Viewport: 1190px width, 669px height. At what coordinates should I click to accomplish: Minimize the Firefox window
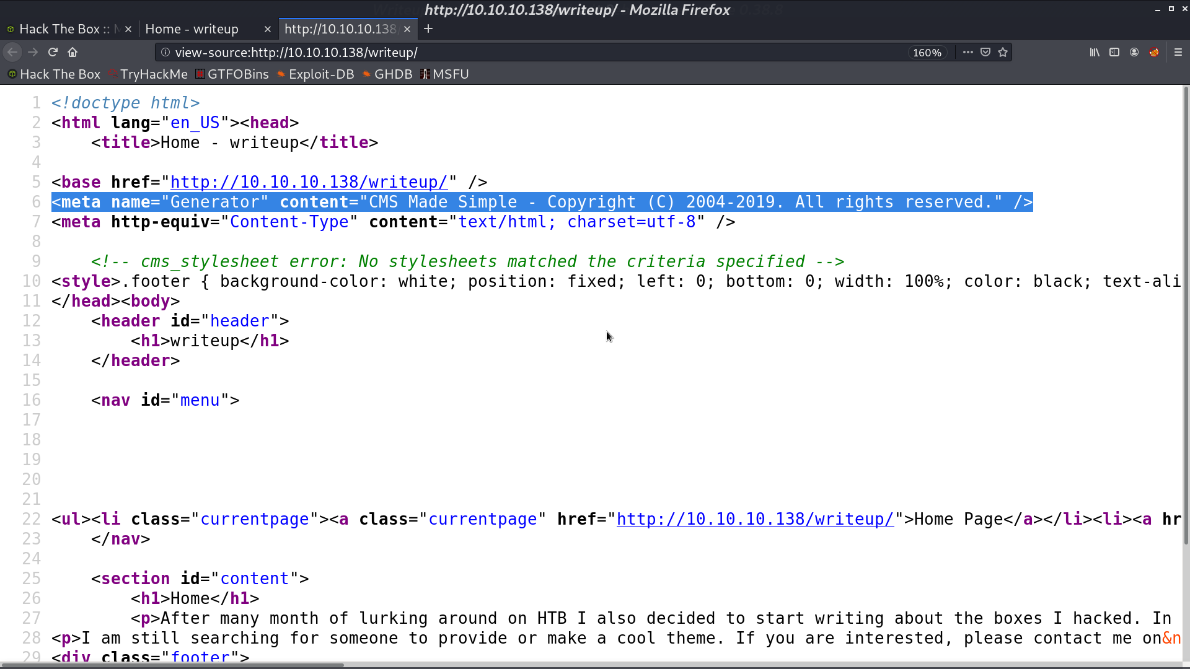point(1157,9)
